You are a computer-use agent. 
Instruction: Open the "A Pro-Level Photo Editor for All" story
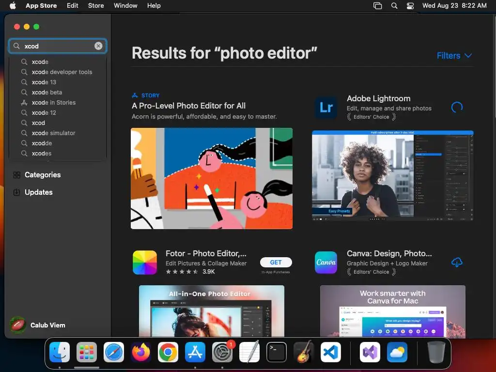pos(188,106)
